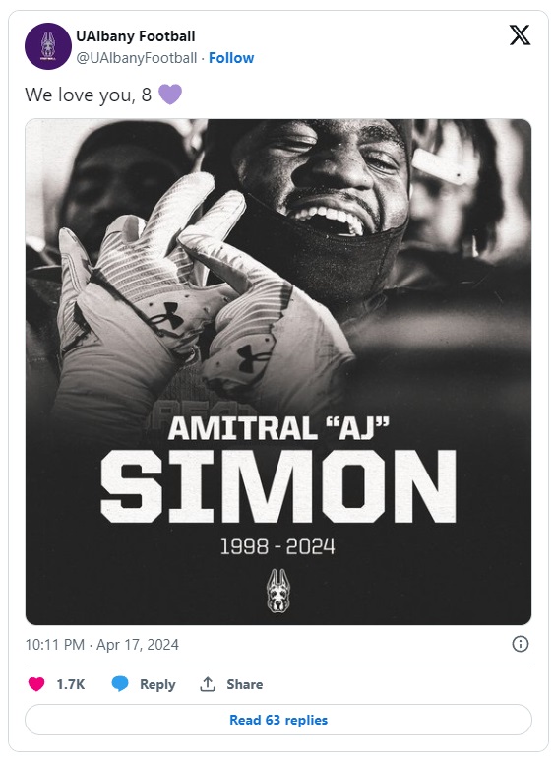554x759 pixels.
Task: Click the "We love you, 8" tweet text
Action: click(88, 95)
